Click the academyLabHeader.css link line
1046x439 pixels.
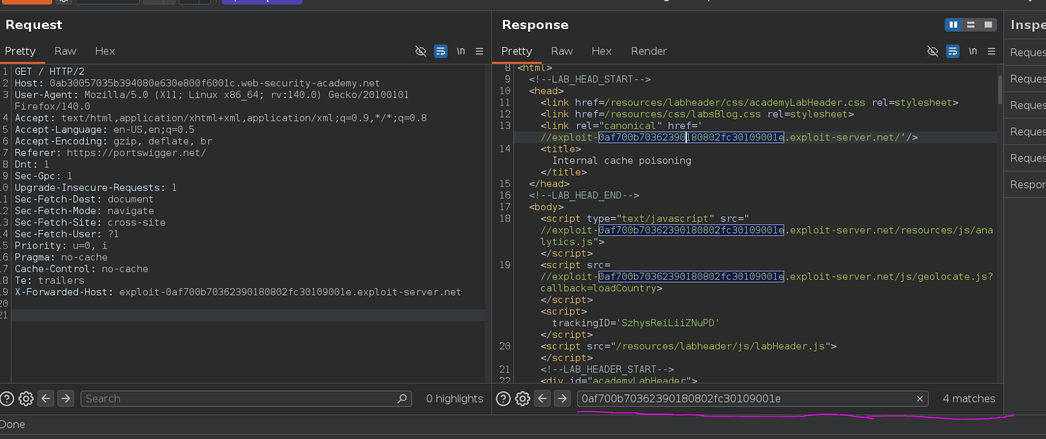(749, 102)
